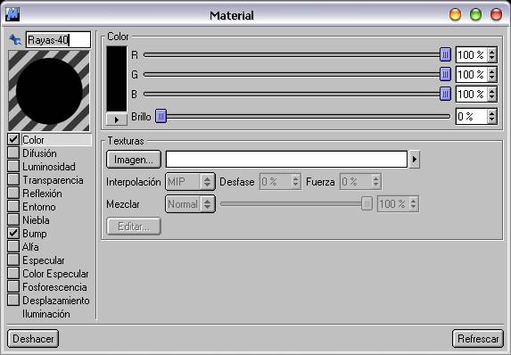Click the Mezclar strength slider handle

(x=367, y=204)
